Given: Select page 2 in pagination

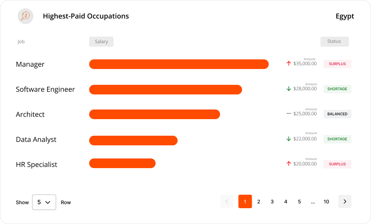Looking at the screenshot, I should tap(259, 202).
